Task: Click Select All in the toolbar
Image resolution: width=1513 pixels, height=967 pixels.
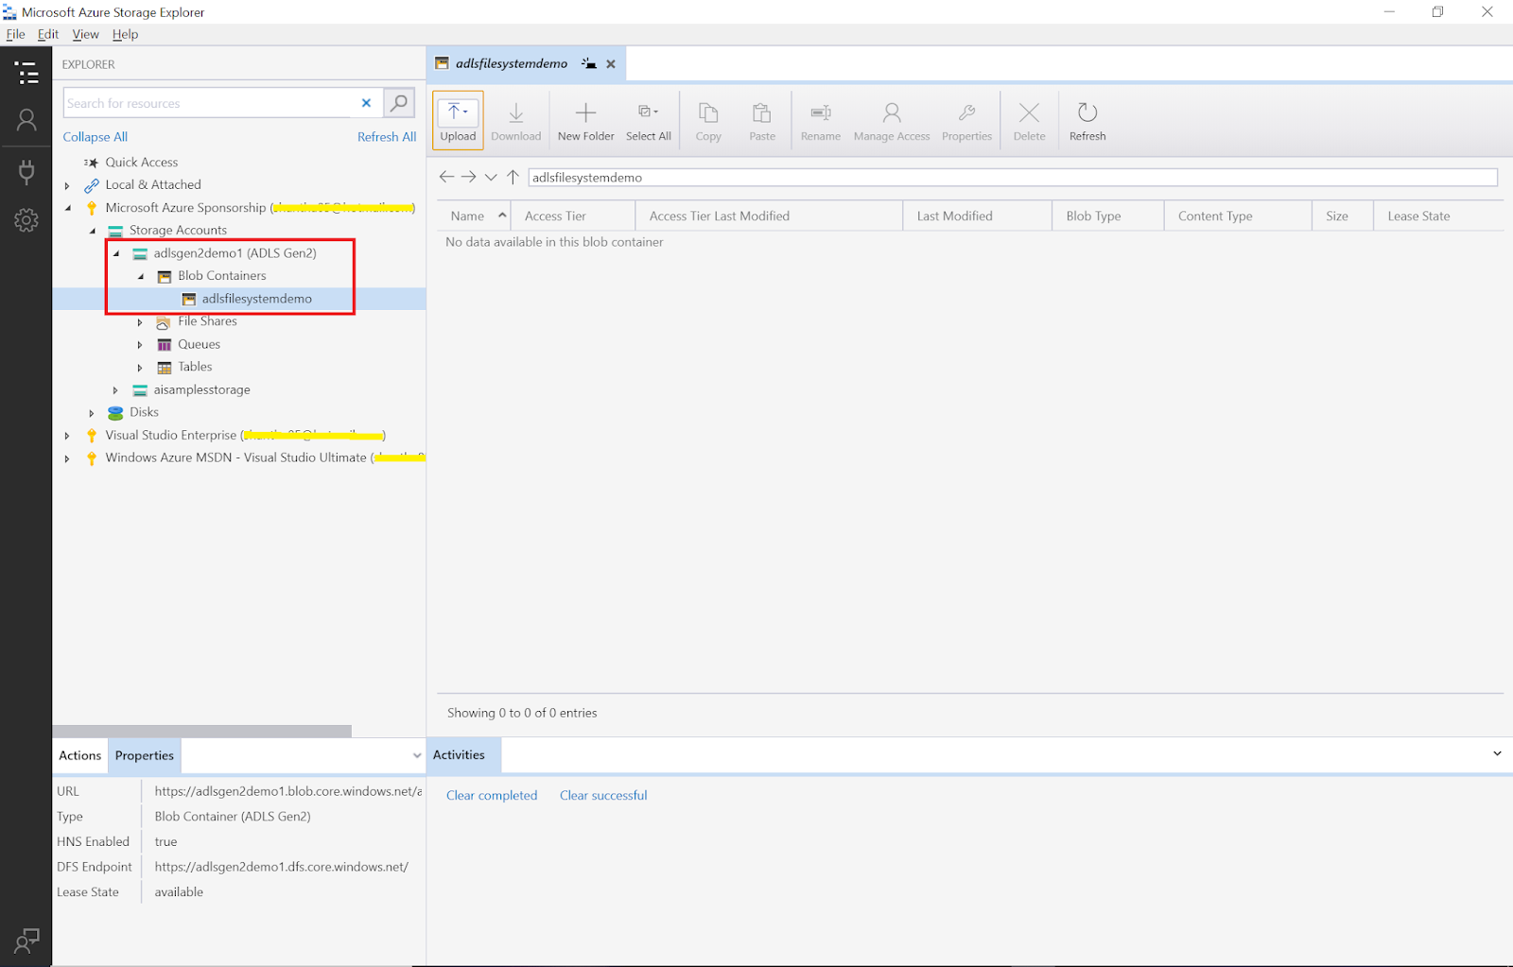Action: (648, 118)
